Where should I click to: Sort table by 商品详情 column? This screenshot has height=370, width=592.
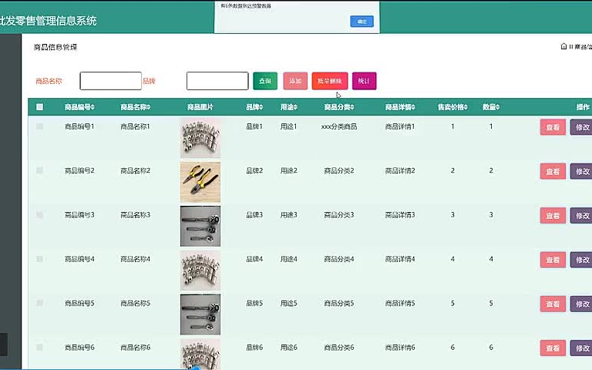(x=400, y=107)
